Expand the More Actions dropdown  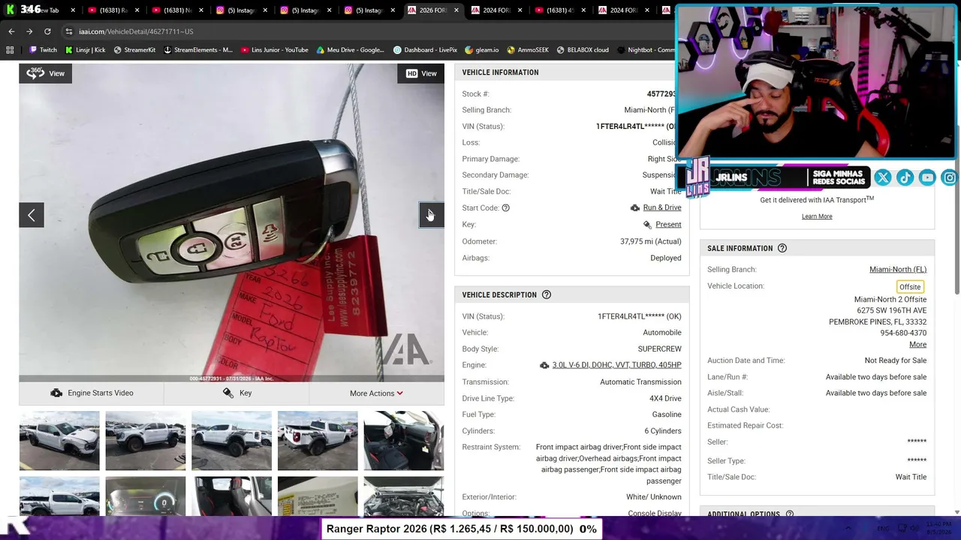pos(376,393)
